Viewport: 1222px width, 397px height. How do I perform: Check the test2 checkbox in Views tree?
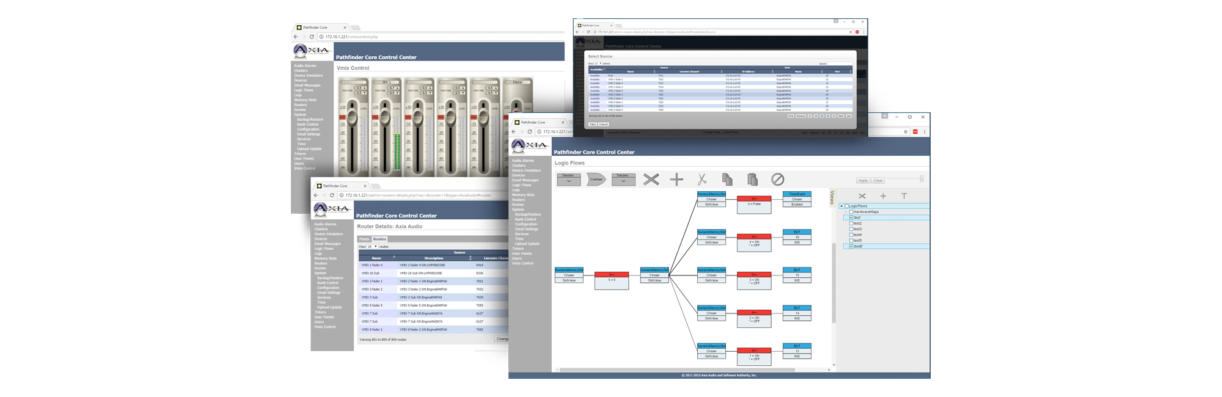click(851, 224)
